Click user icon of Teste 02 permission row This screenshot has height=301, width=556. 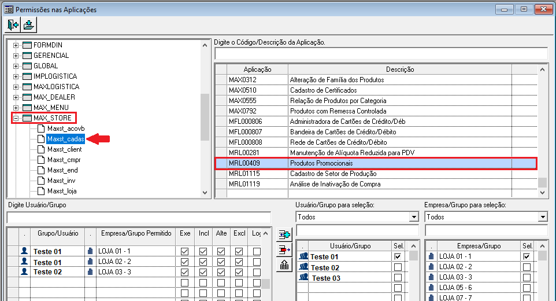click(24, 271)
